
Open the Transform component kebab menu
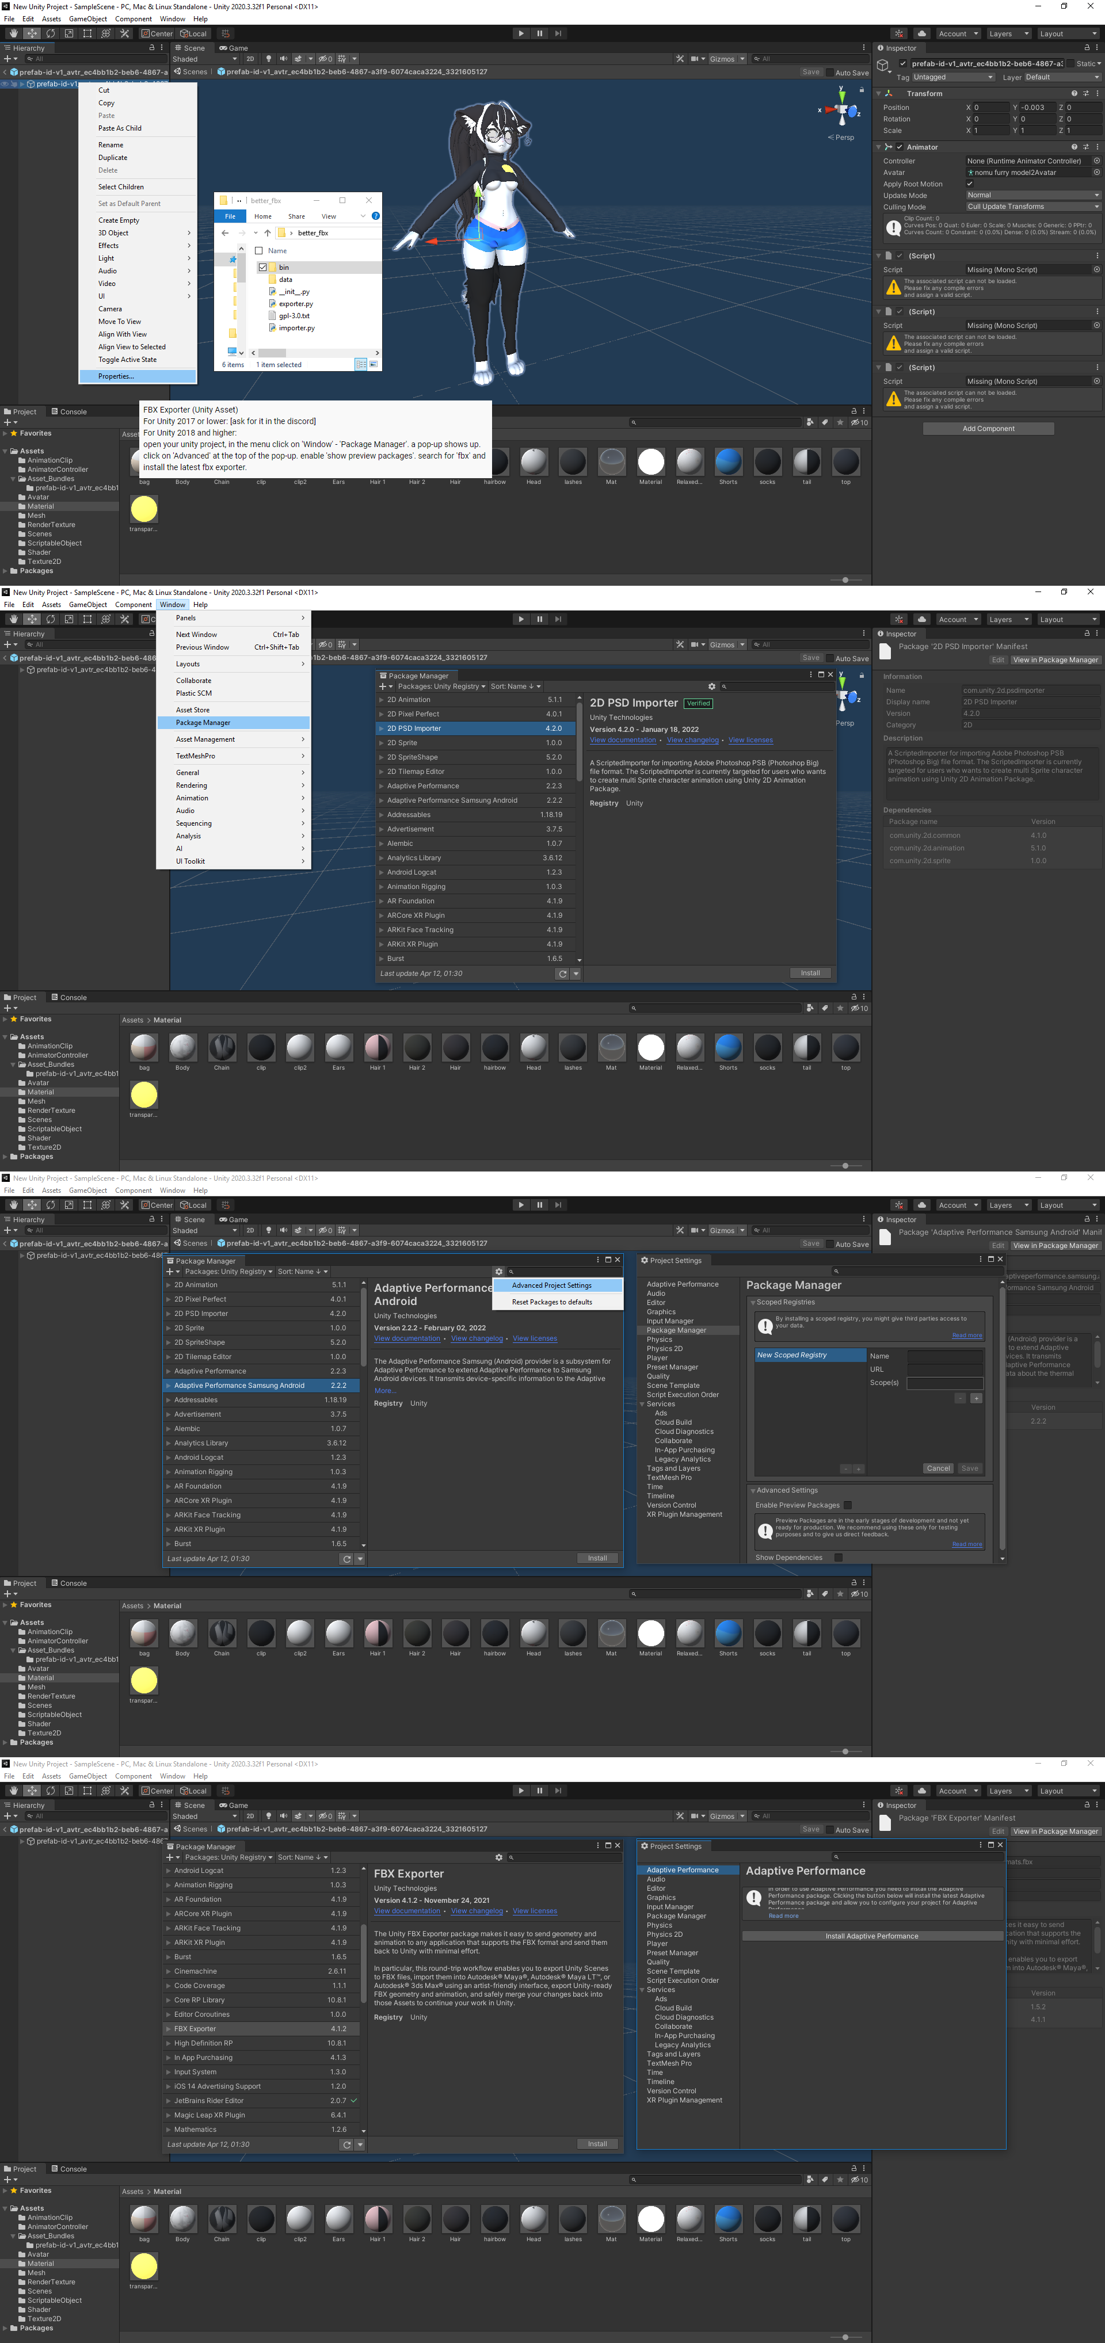(1097, 94)
